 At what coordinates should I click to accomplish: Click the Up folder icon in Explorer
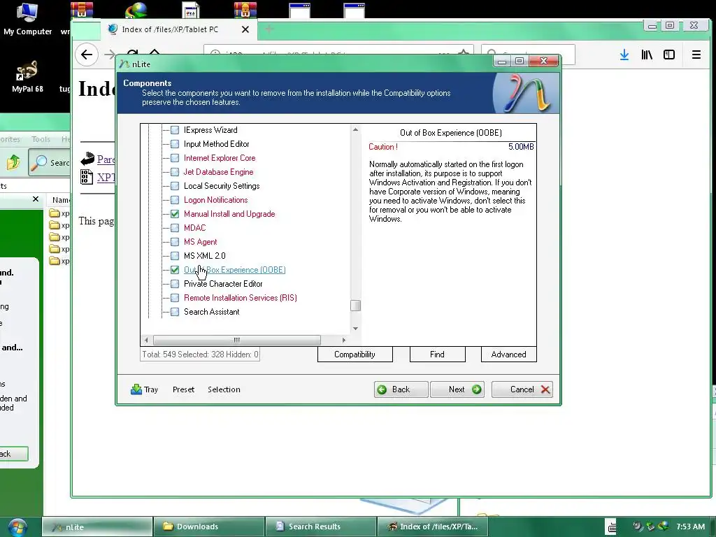[x=13, y=162]
